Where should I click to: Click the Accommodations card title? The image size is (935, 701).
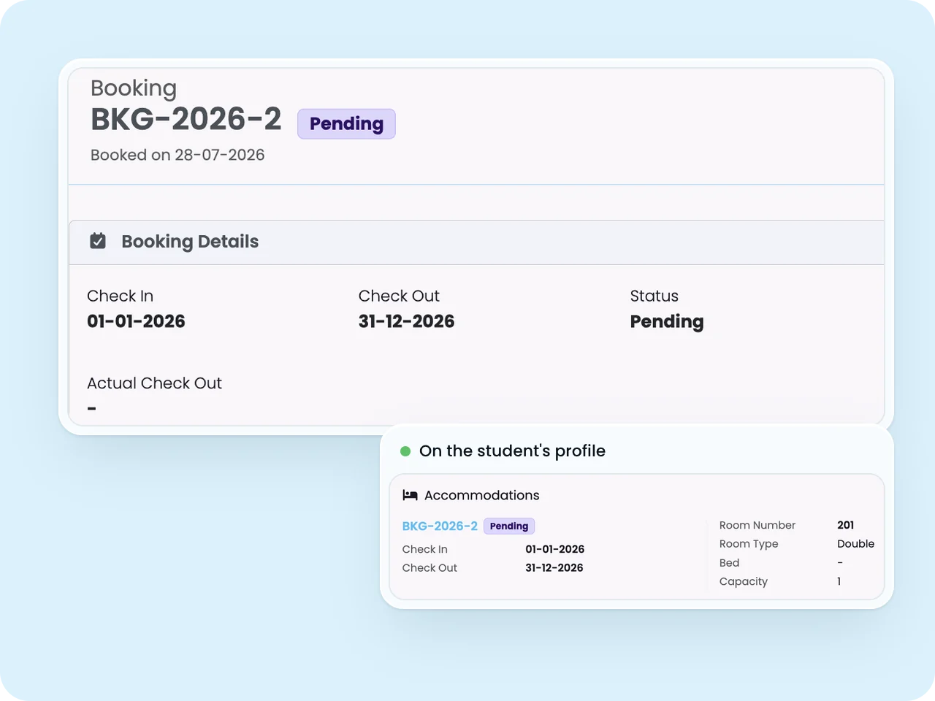(x=482, y=495)
